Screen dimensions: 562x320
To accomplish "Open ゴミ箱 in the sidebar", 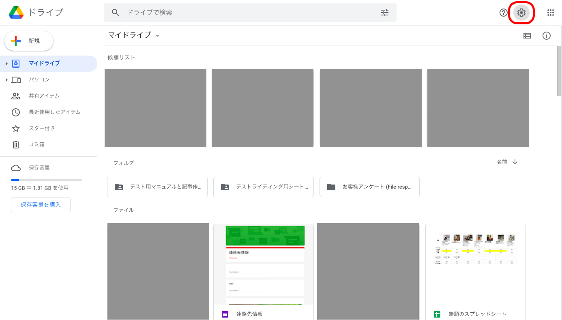I will [49, 145].
